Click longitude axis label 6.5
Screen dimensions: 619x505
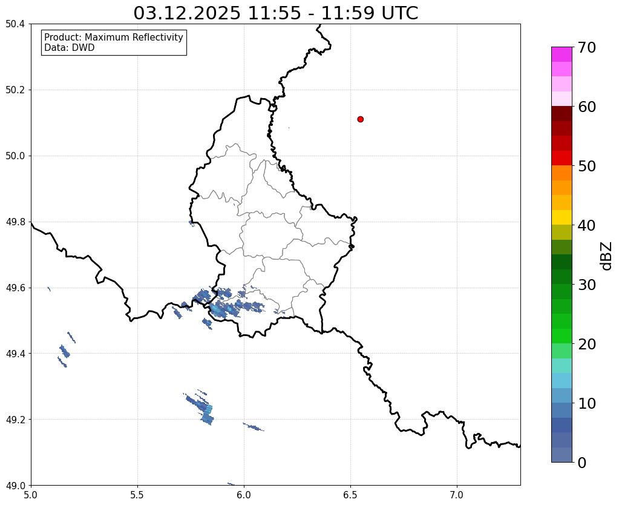click(x=350, y=495)
